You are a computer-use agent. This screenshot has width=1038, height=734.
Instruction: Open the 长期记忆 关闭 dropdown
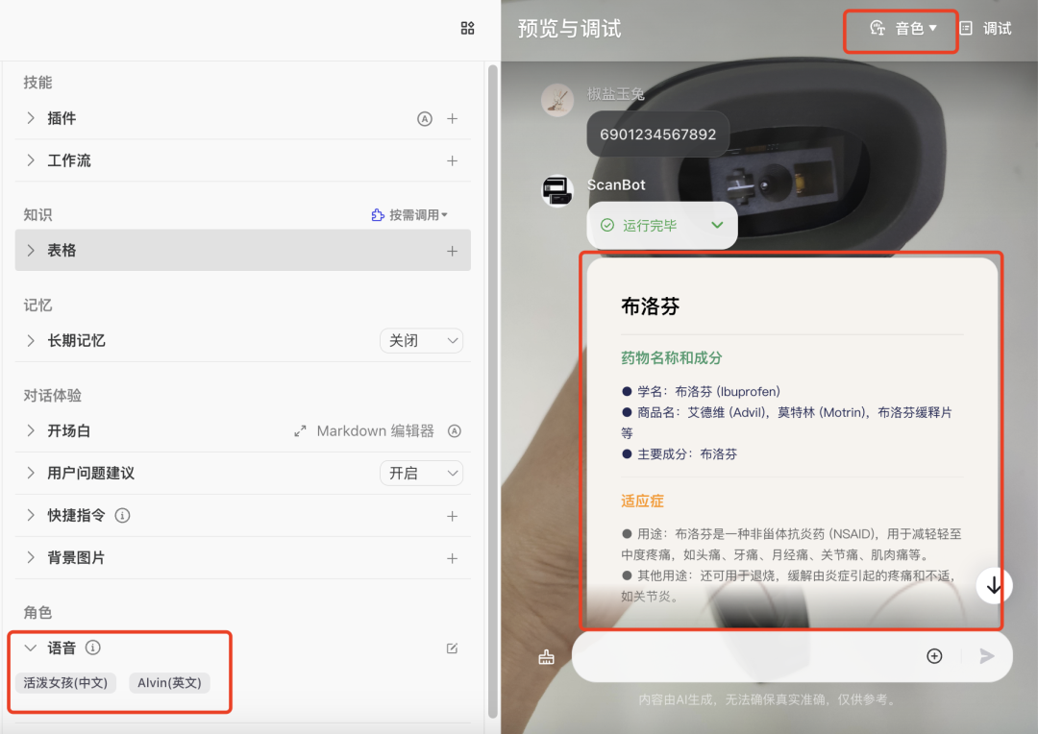421,341
